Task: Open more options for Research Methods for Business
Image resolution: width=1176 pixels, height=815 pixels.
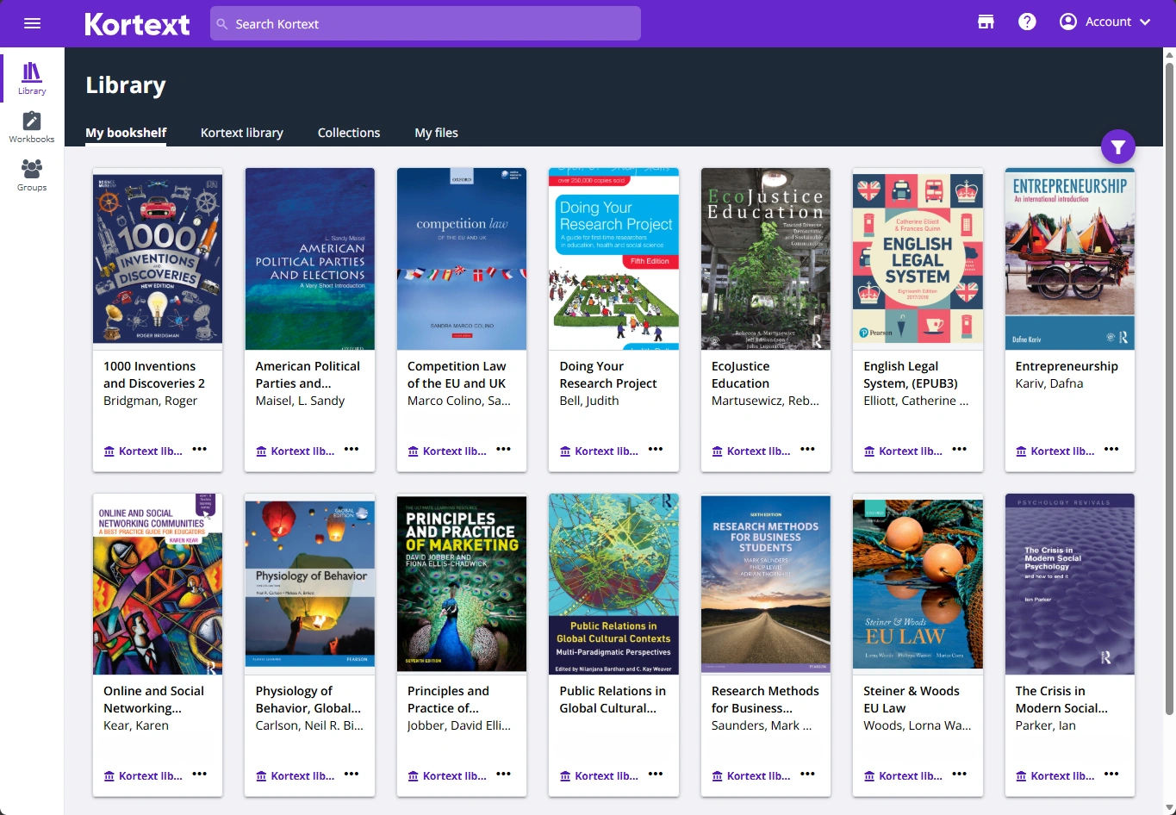Action: coord(807,775)
